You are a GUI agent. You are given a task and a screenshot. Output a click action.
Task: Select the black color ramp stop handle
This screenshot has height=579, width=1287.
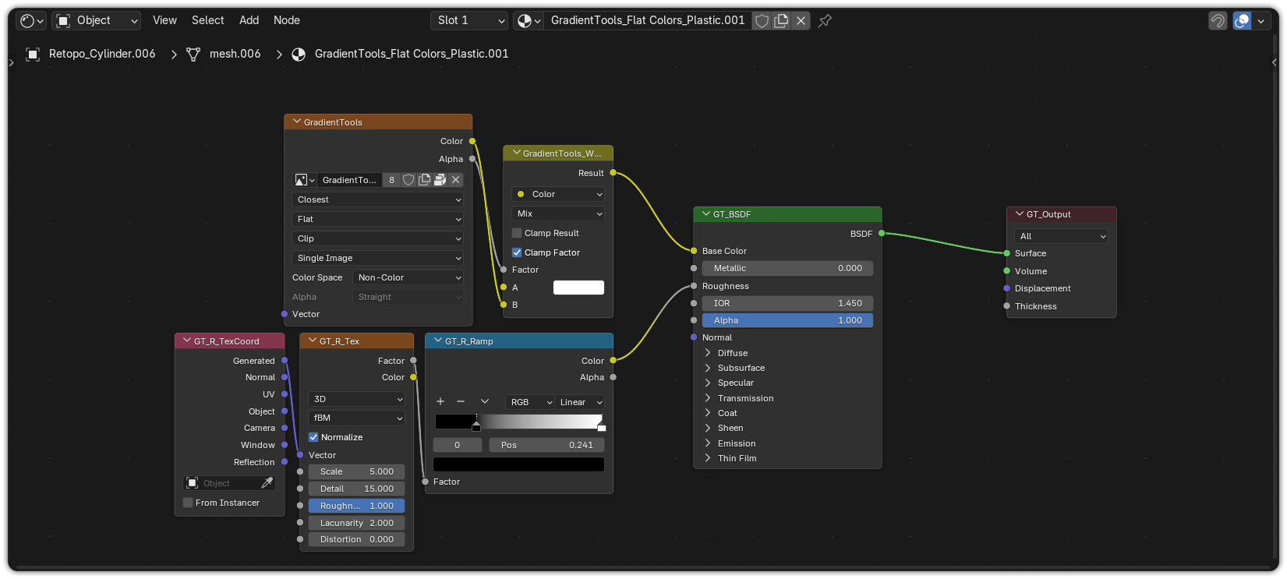[476, 425]
